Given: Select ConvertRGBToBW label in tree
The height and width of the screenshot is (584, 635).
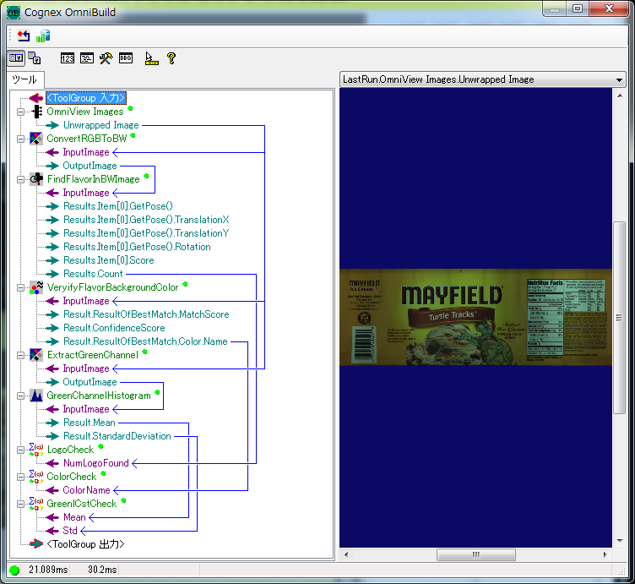Looking at the screenshot, I should (87, 139).
